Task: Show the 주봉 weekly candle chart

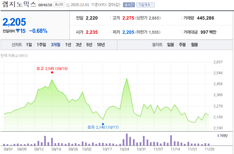Action: click(182, 45)
